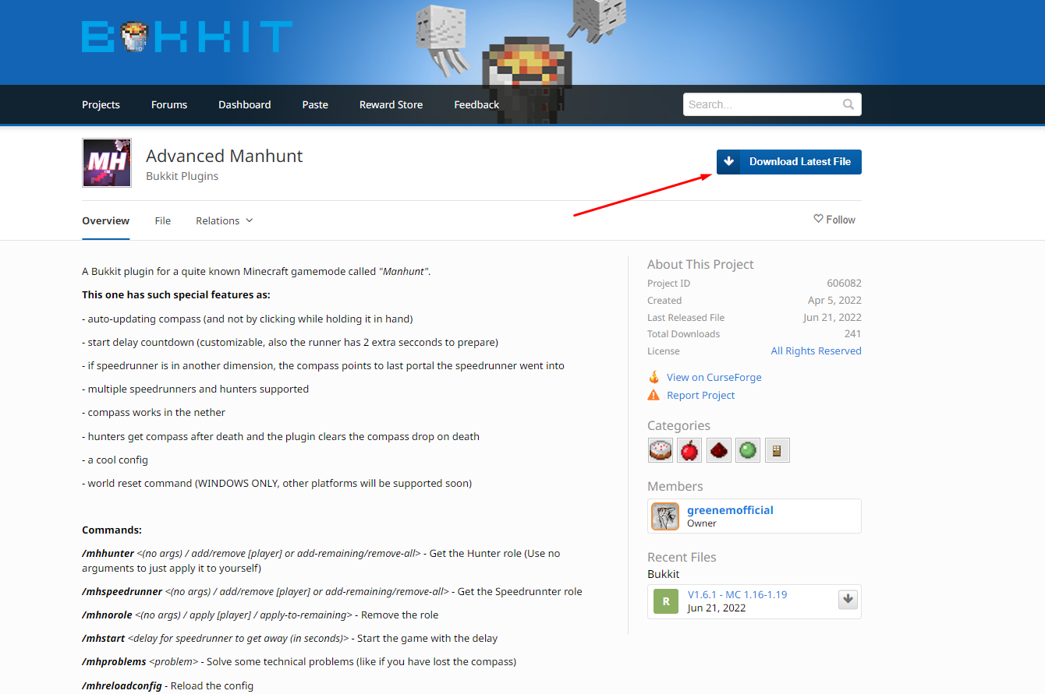Click the /mhnorole command text
Screen dimensions: 1045x694
point(108,615)
